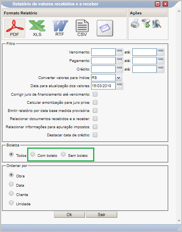
Task: Tick the Destacar data de crédito checkbox
Action: [95, 135]
